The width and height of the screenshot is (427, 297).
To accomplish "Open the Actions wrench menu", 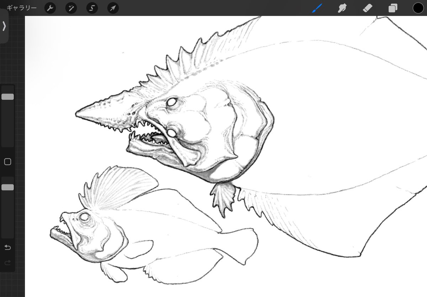I will (50, 8).
